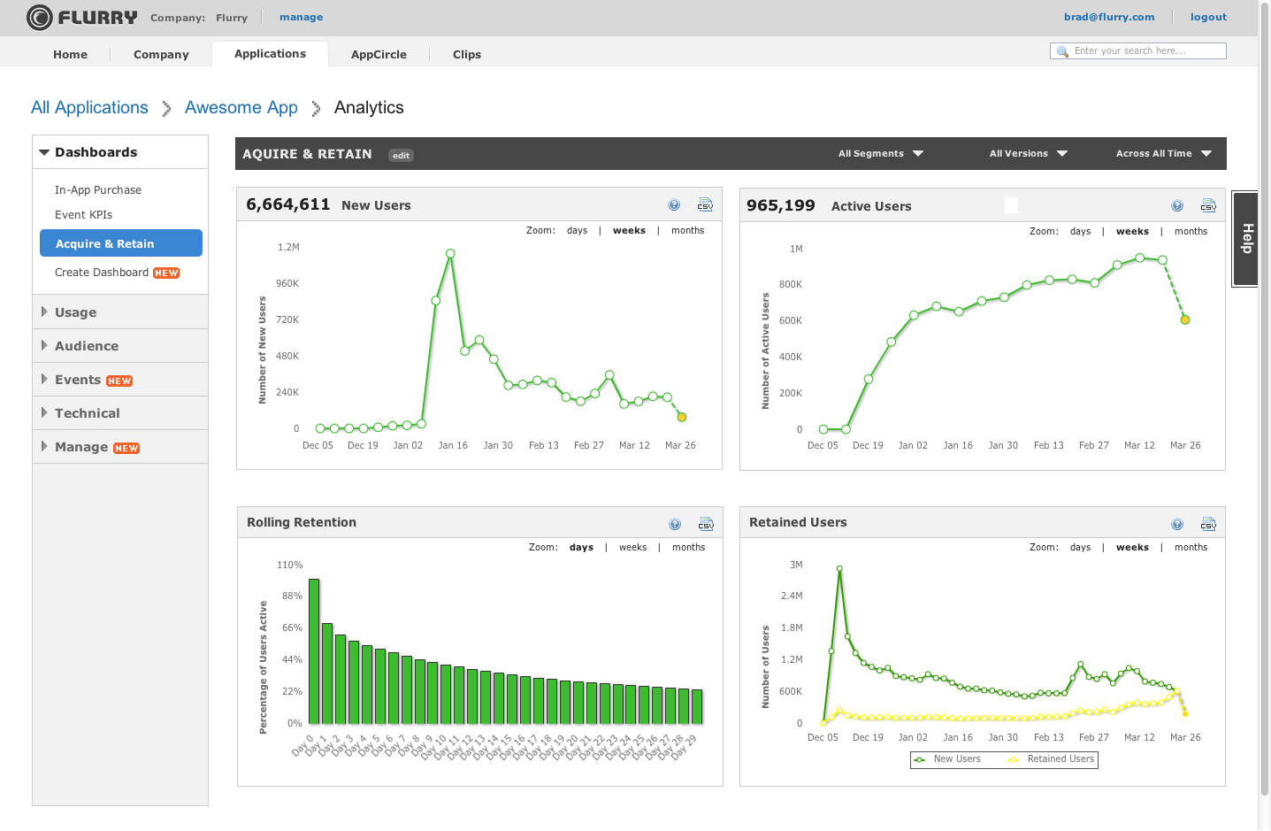Set Retained Users zoom to months
The image size is (1271, 831).
click(1191, 547)
